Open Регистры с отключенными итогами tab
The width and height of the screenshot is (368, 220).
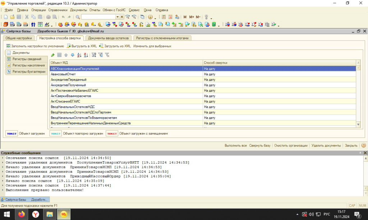click(x=162, y=38)
